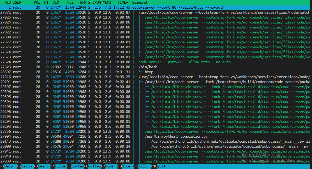The image size is (312, 169).
Task: Click the 17:12.45 TIME+ value
Action: (122, 7)
